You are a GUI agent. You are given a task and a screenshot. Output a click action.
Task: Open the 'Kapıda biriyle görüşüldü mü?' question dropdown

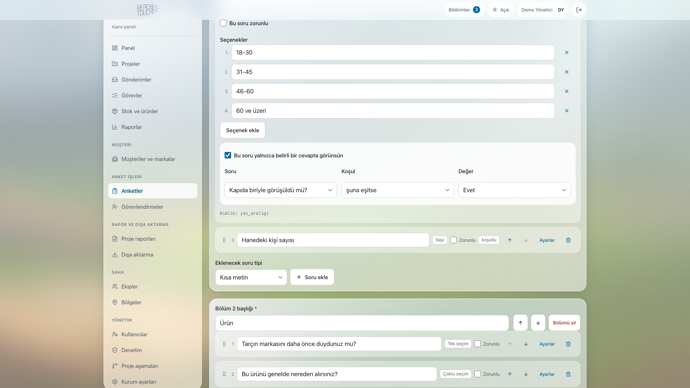[281, 190]
